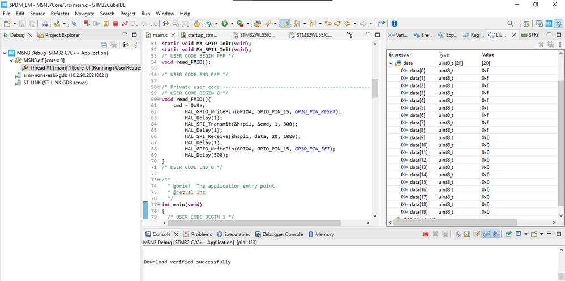Open the Debug launch dropdown arrow
Screen dimensions: 565x281
click(216, 24)
